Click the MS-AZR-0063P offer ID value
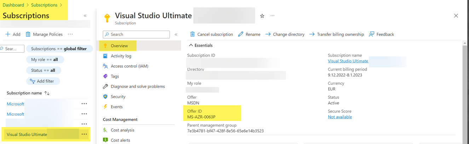The height and width of the screenshot is (144, 469). click(x=201, y=117)
